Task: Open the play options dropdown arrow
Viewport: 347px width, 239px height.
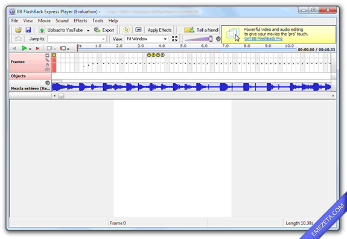Action: pos(30,49)
